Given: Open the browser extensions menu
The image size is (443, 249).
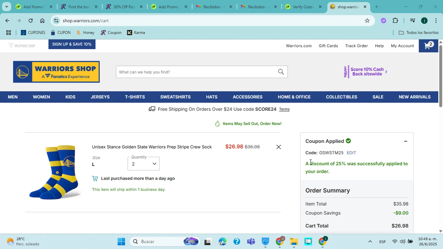Looking at the screenshot, I should point(395,20).
